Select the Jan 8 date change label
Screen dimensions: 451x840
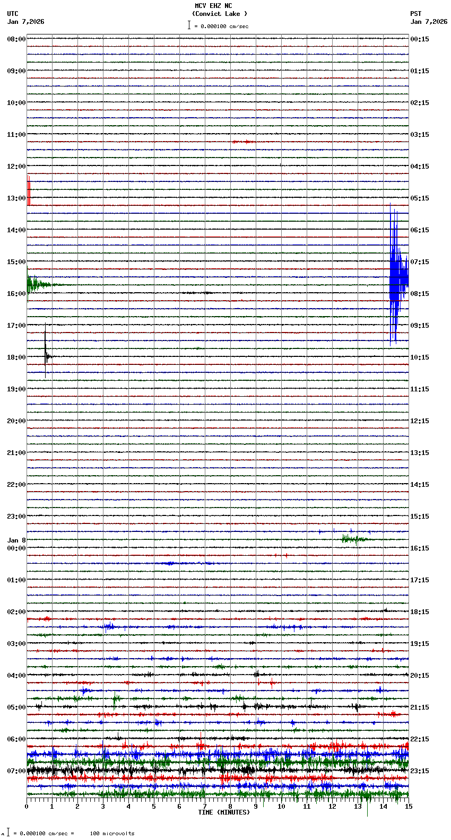pyautogui.click(x=16, y=540)
